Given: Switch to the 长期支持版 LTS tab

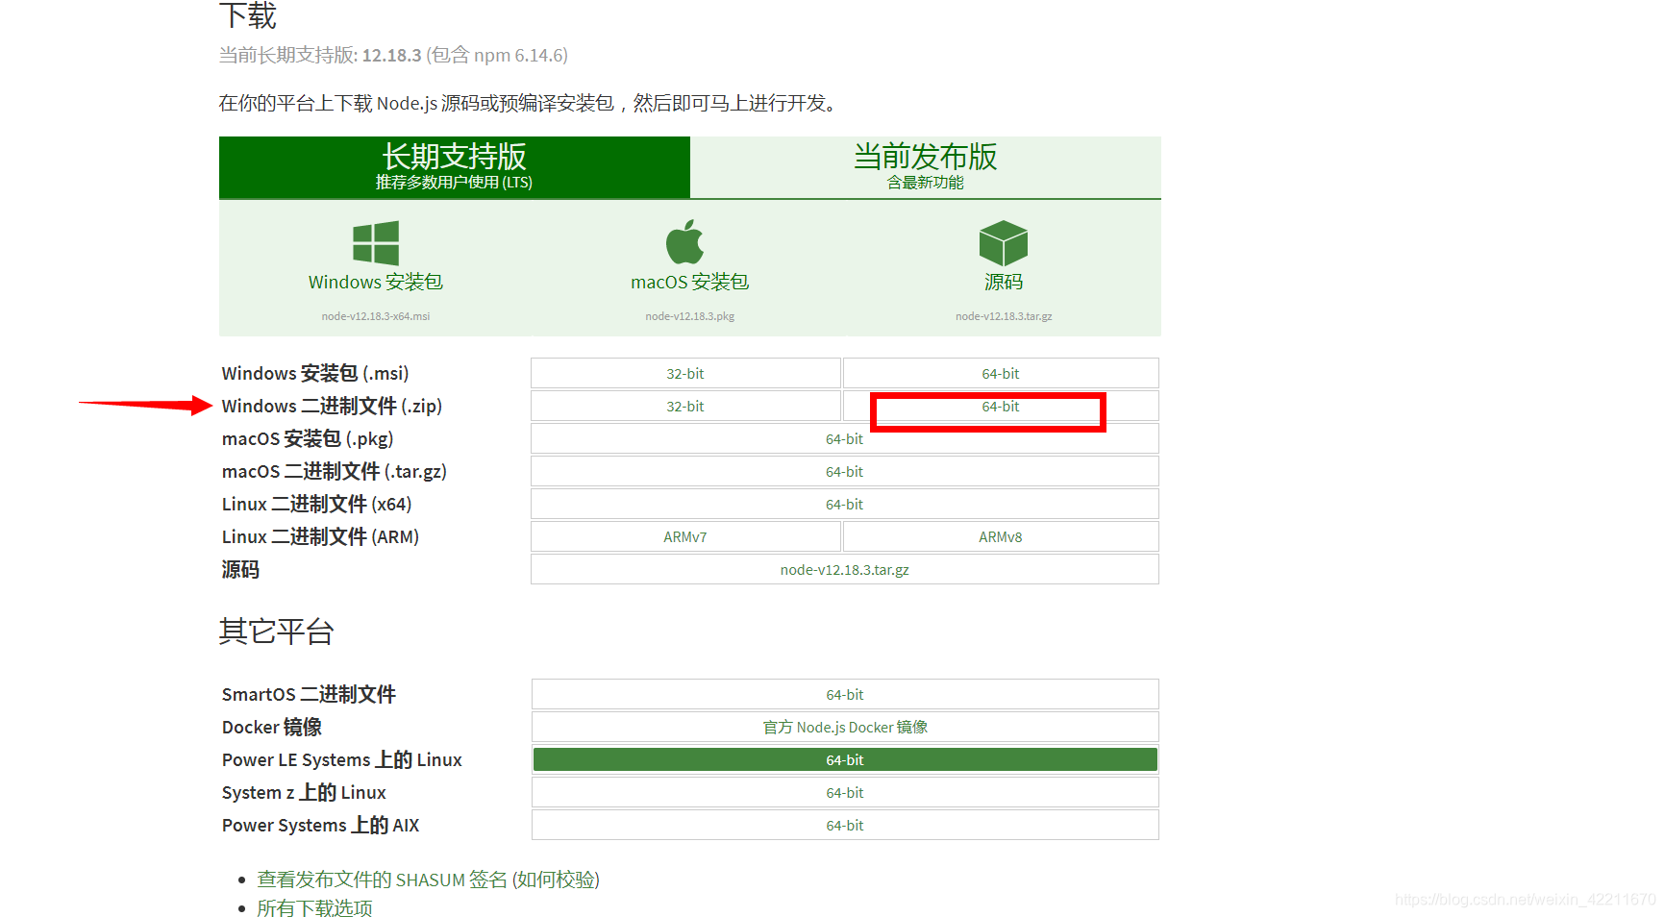Looking at the screenshot, I should tap(455, 167).
